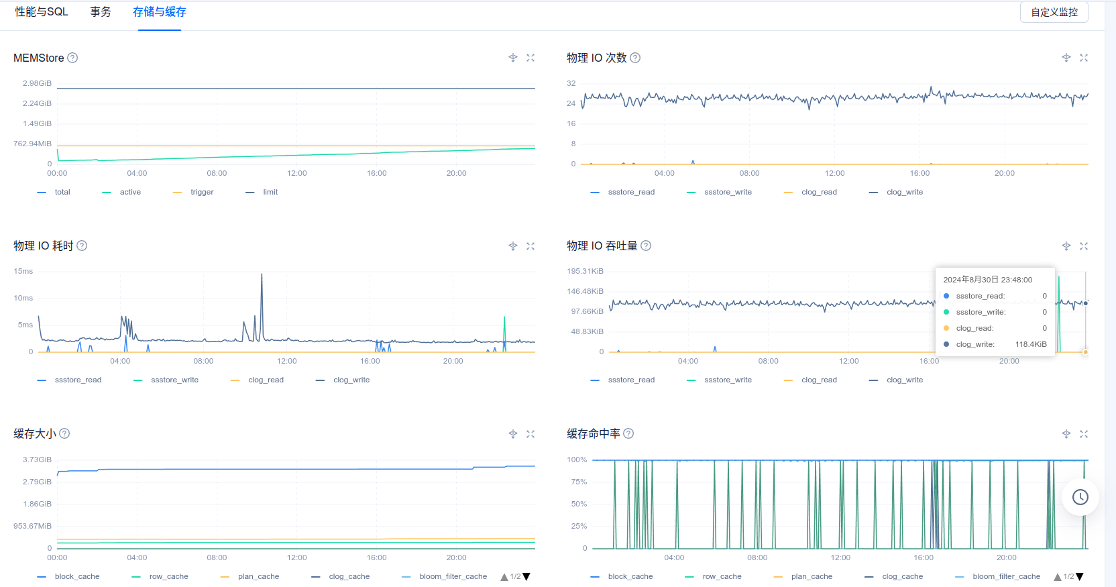Toggle ssstore_read in 物理 IO 耗时 legend
Image resolution: width=1116 pixels, height=587 pixels.
[x=69, y=380]
